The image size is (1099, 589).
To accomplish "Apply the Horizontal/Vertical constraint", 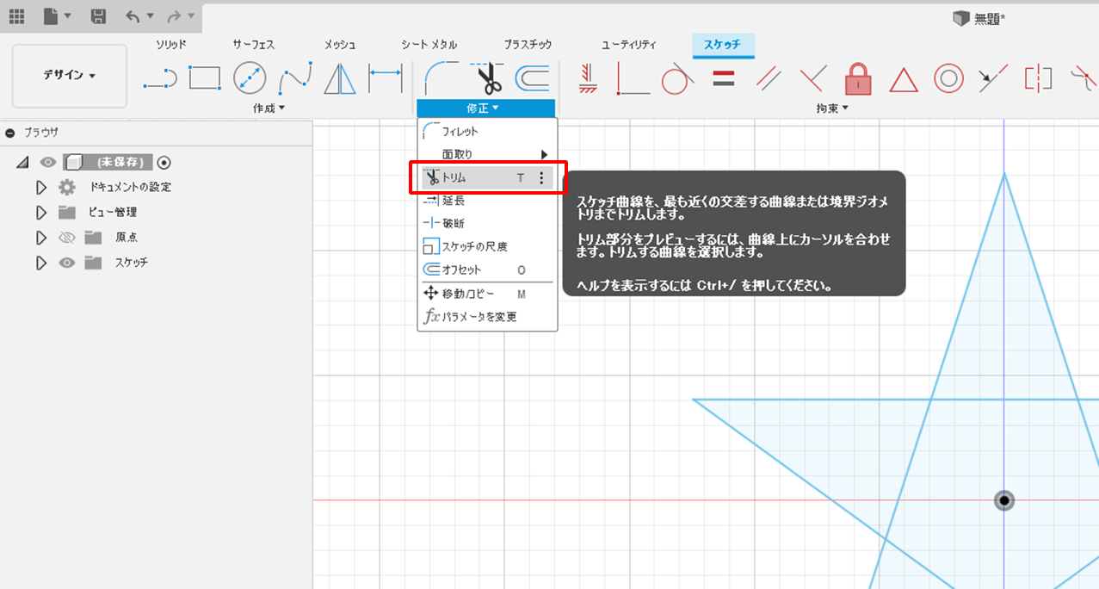I will pyautogui.click(x=589, y=78).
